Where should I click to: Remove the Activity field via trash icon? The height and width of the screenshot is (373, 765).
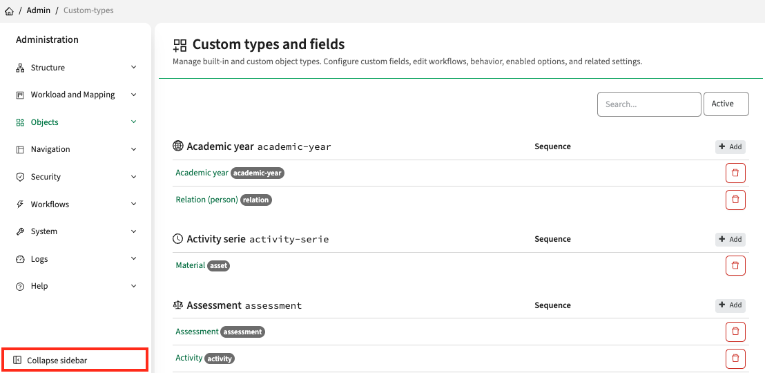point(735,358)
